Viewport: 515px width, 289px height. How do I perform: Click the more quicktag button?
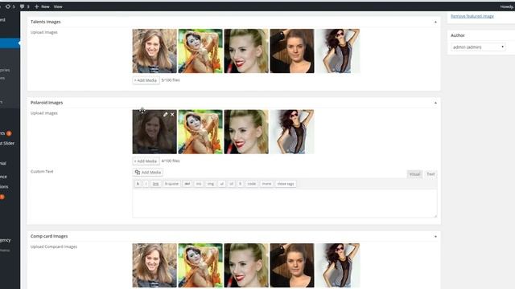click(x=266, y=184)
